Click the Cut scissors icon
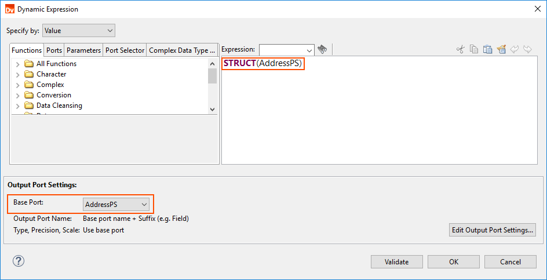Viewport: 547px width, 280px height. (461, 50)
